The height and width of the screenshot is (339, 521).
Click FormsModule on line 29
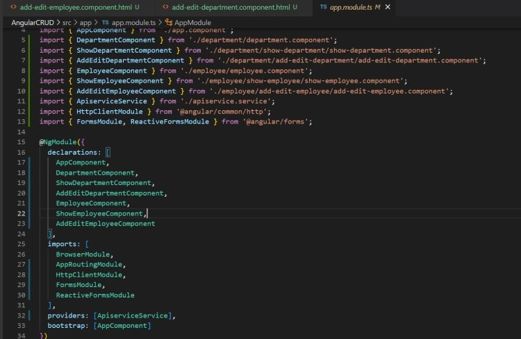[78, 285]
